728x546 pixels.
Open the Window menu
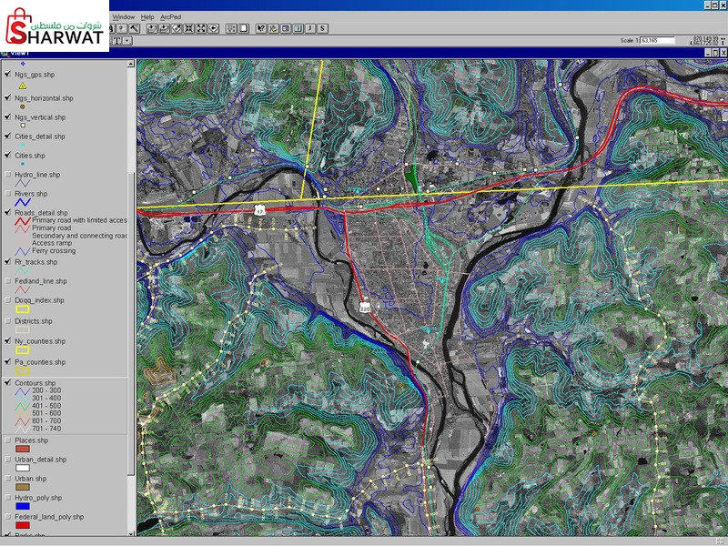[124, 16]
